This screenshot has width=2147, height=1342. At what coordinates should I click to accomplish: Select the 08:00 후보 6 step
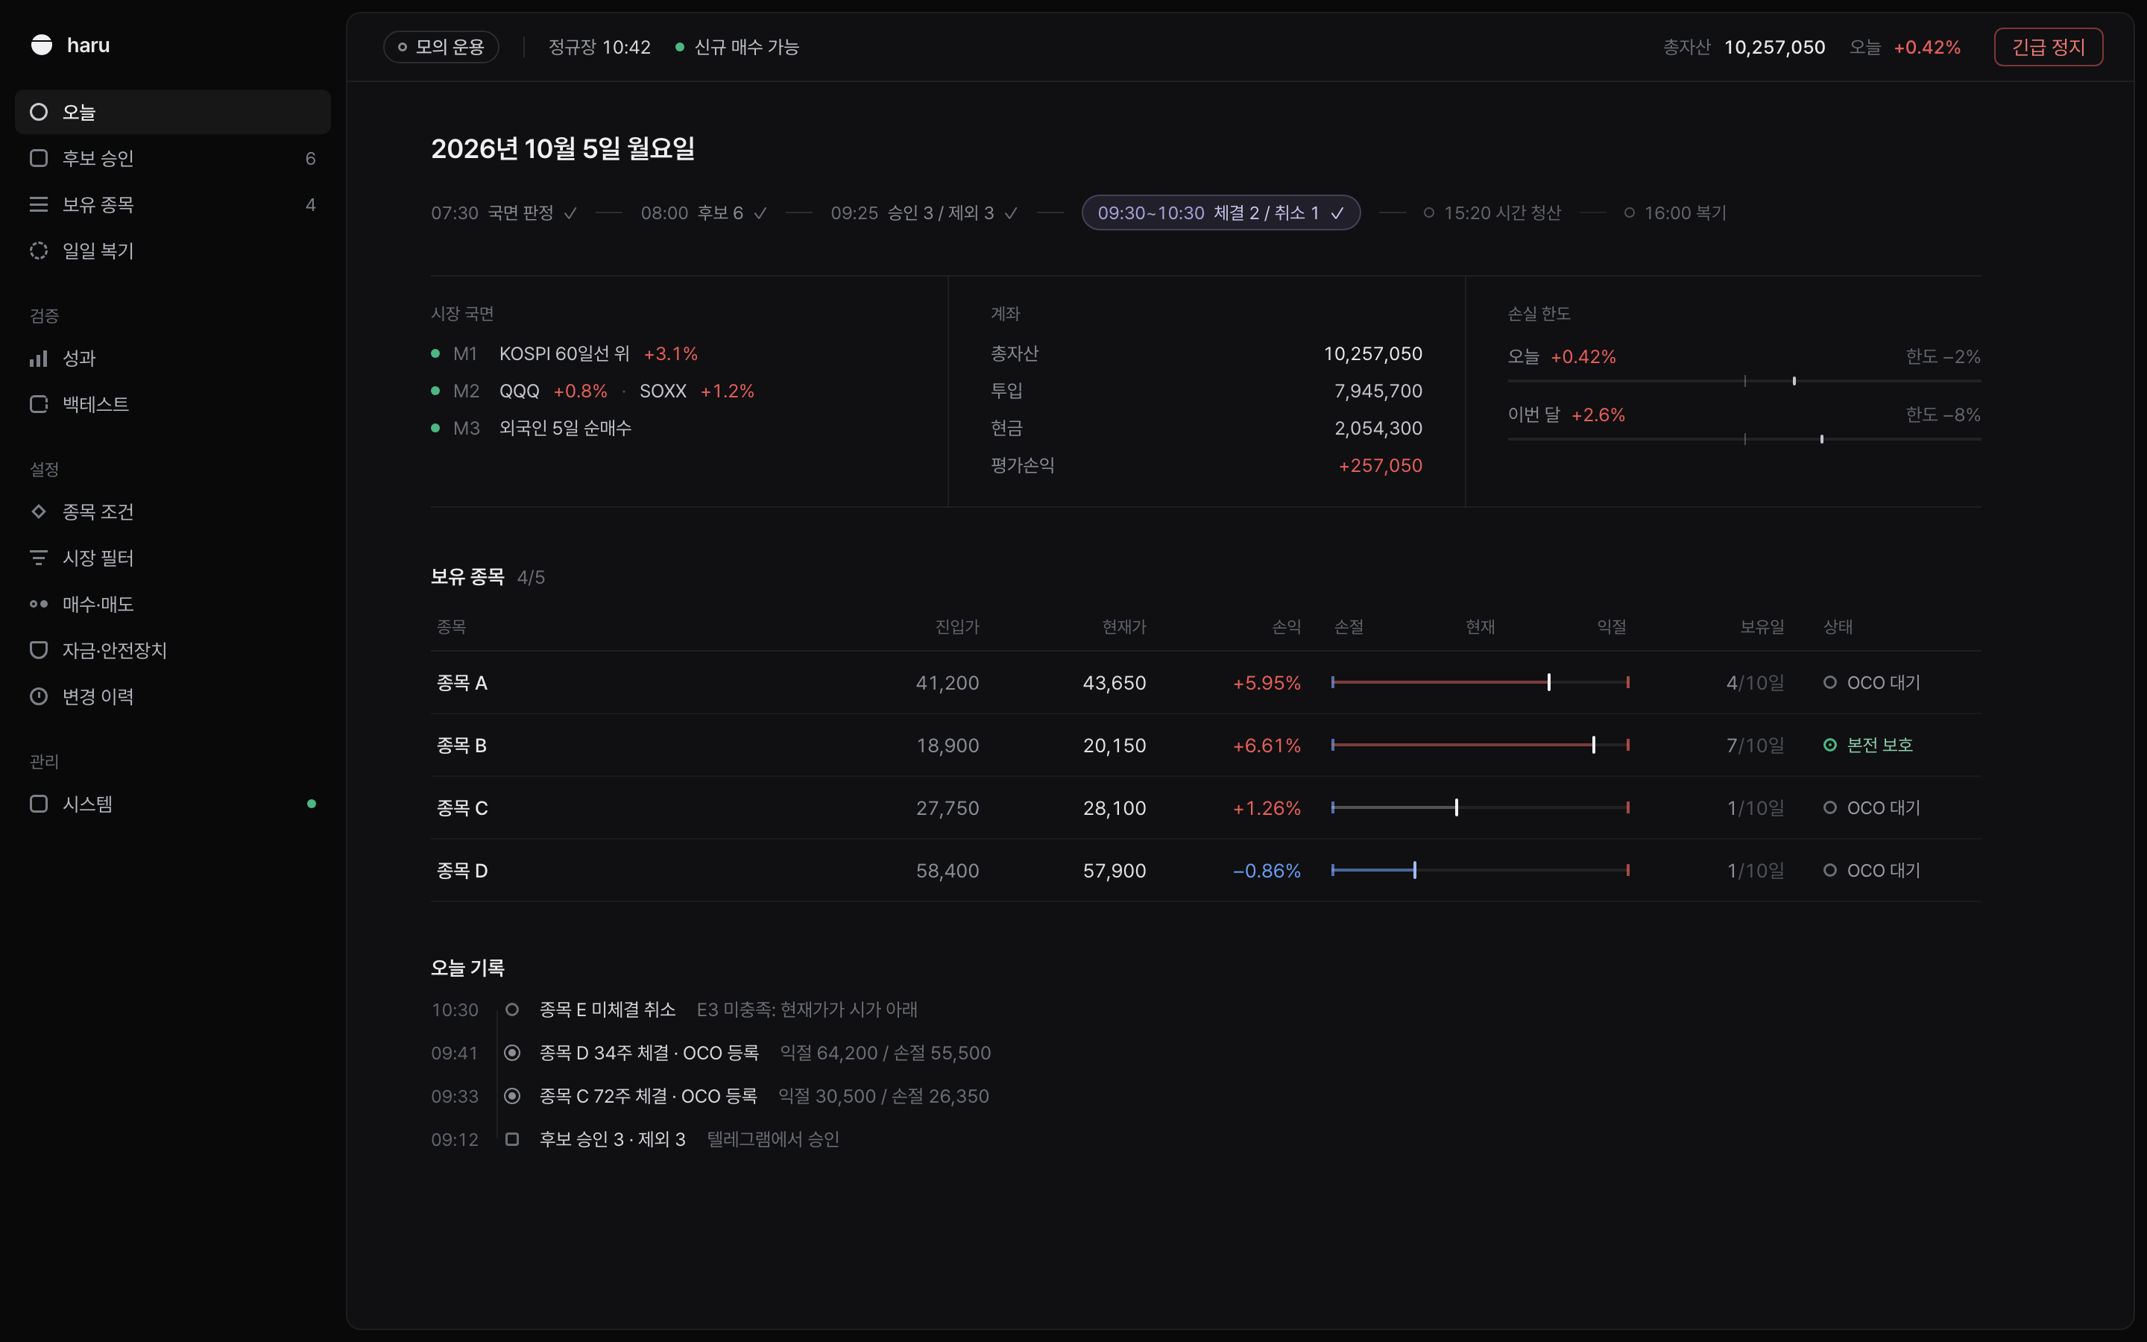704,213
